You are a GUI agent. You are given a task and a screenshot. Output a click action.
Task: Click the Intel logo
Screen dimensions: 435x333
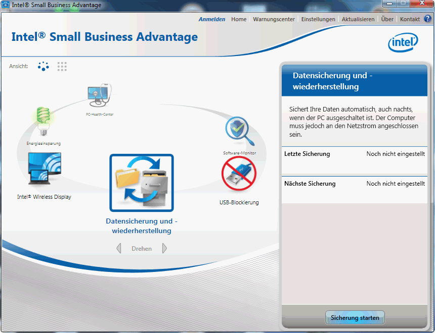(x=403, y=42)
